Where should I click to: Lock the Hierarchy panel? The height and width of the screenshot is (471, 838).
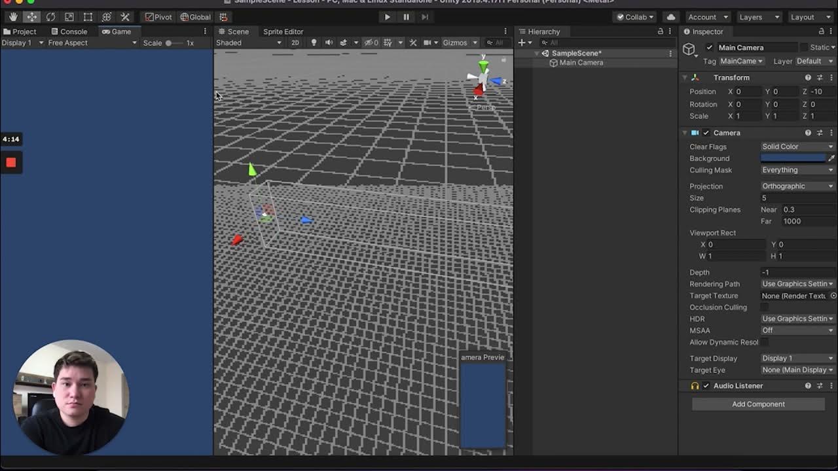(x=660, y=31)
